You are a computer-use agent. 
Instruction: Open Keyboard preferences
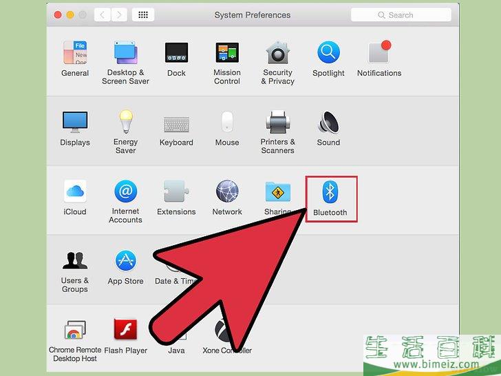click(176, 131)
